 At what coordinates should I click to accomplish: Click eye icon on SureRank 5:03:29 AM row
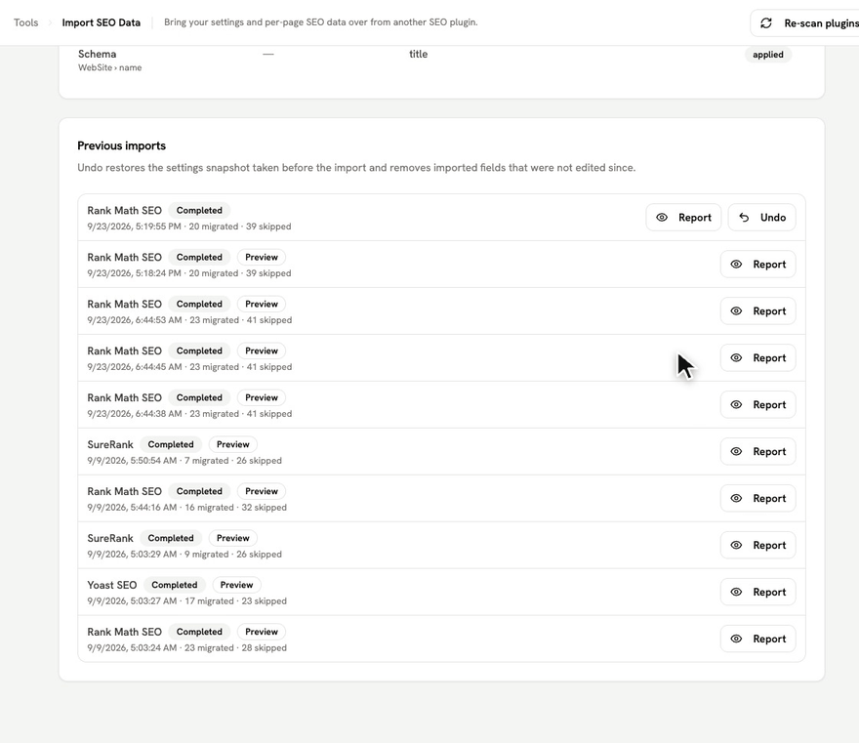(x=736, y=545)
